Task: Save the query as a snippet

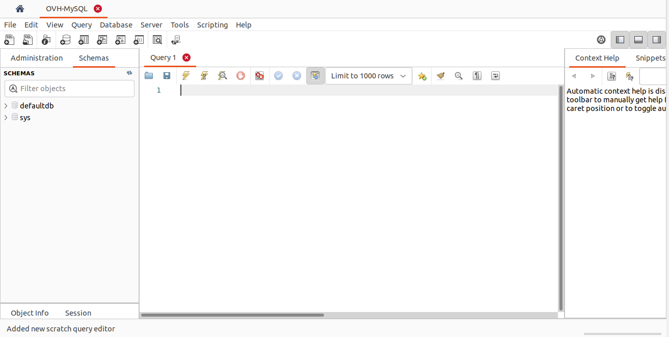Action: [x=422, y=75]
